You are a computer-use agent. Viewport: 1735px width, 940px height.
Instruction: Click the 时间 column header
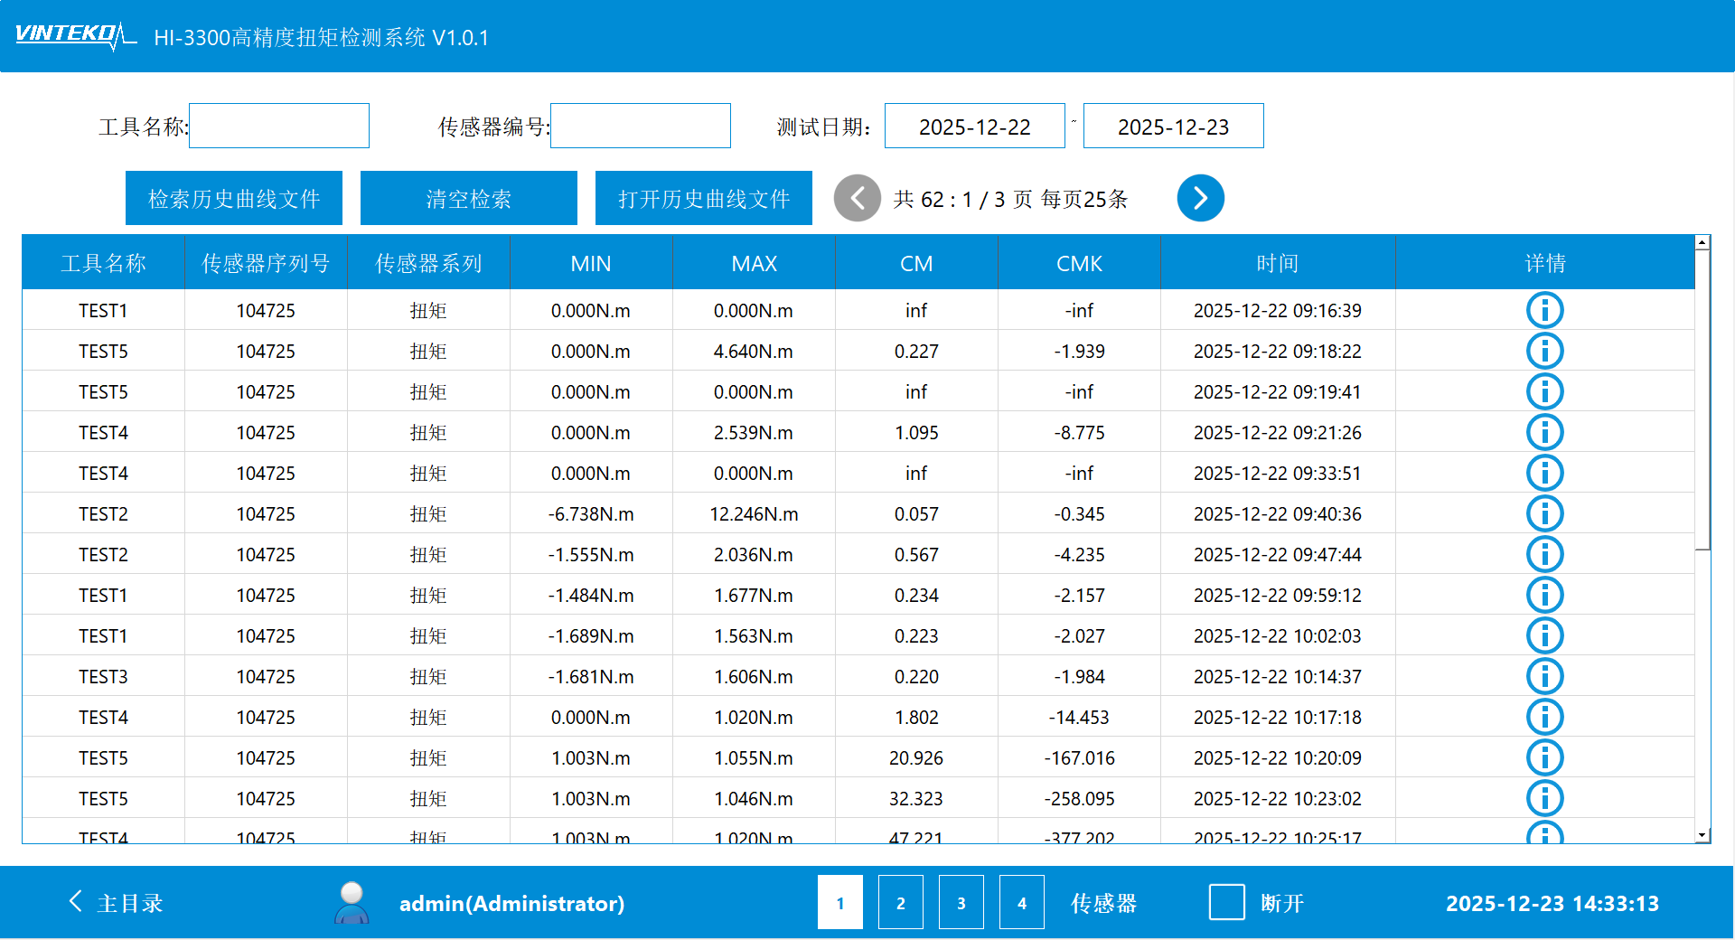tap(1277, 263)
